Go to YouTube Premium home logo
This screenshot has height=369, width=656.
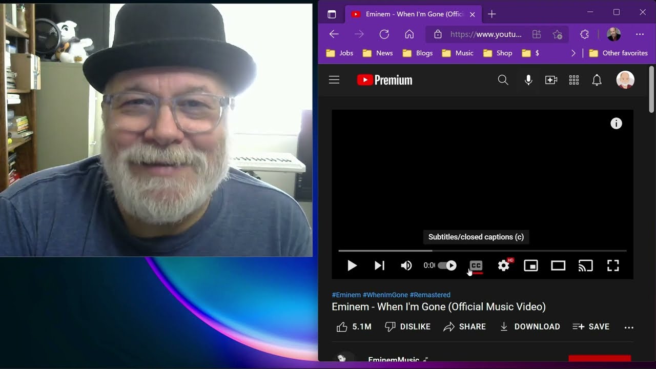click(x=384, y=80)
